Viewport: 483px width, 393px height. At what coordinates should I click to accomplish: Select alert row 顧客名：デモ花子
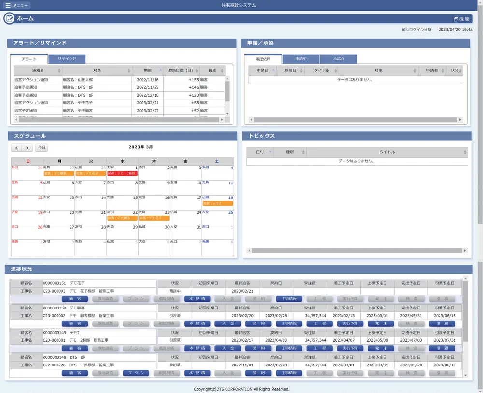coord(119,103)
